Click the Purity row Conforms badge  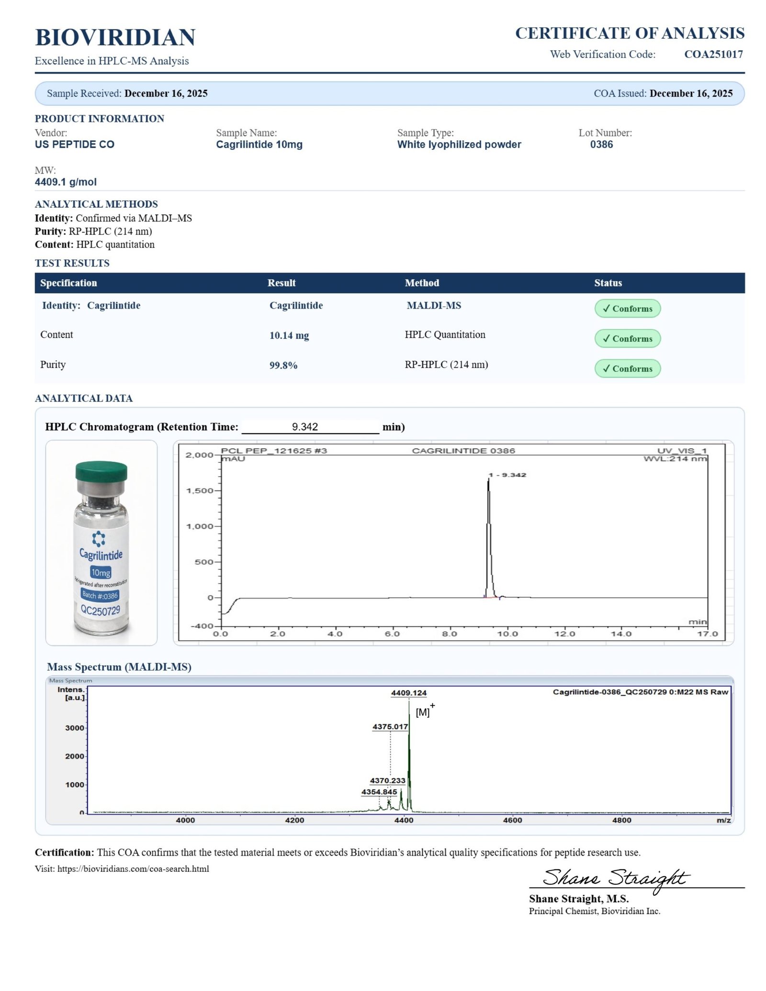coord(627,368)
